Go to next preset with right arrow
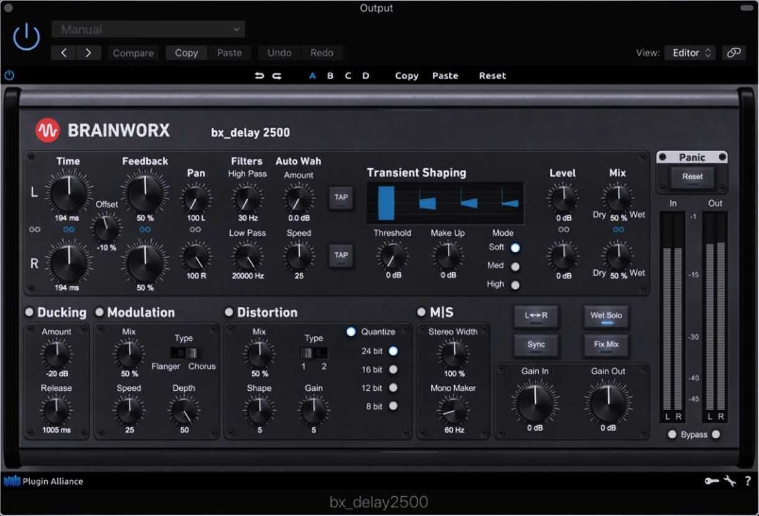This screenshot has height=516, width=759. (x=88, y=53)
